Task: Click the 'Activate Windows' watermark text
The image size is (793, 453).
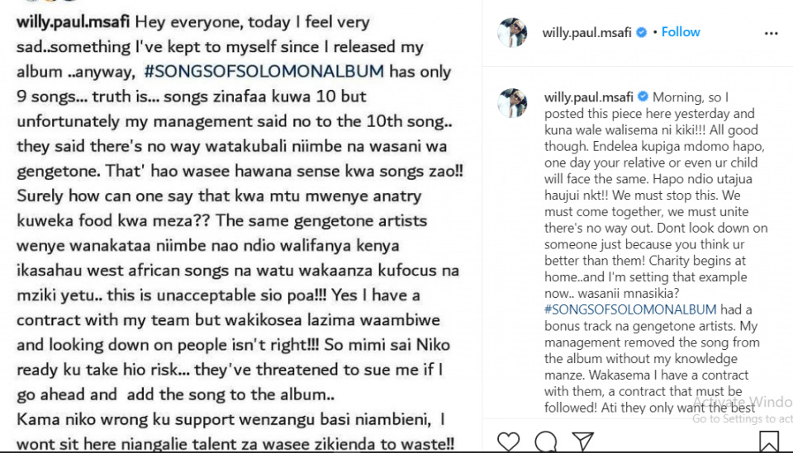Action: (742, 403)
